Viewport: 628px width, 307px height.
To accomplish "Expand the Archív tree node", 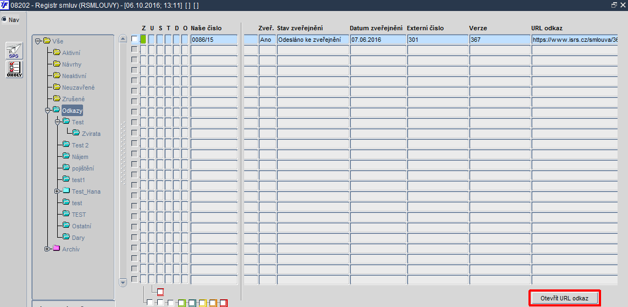I will coord(48,249).
